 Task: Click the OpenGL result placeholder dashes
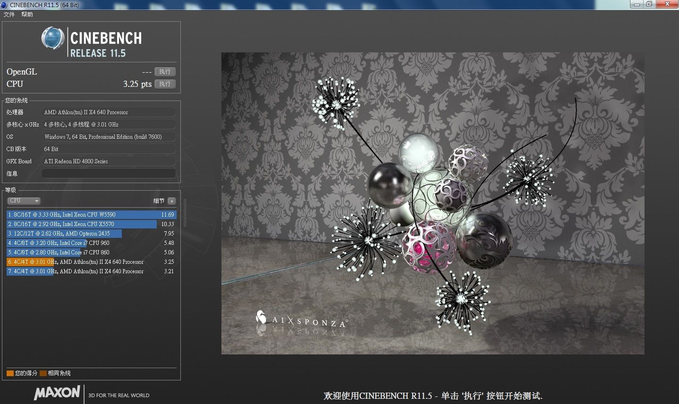pyautogui.click(x=147, y=72)
